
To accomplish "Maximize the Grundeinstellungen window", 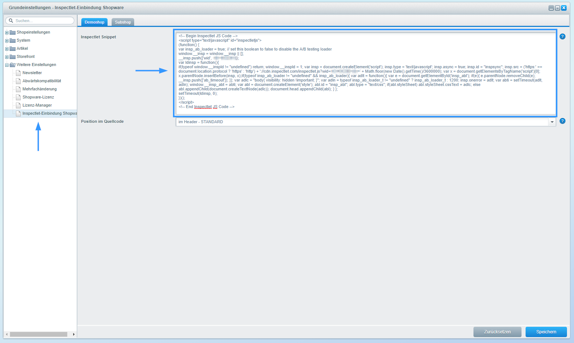I will click(557, 8).
